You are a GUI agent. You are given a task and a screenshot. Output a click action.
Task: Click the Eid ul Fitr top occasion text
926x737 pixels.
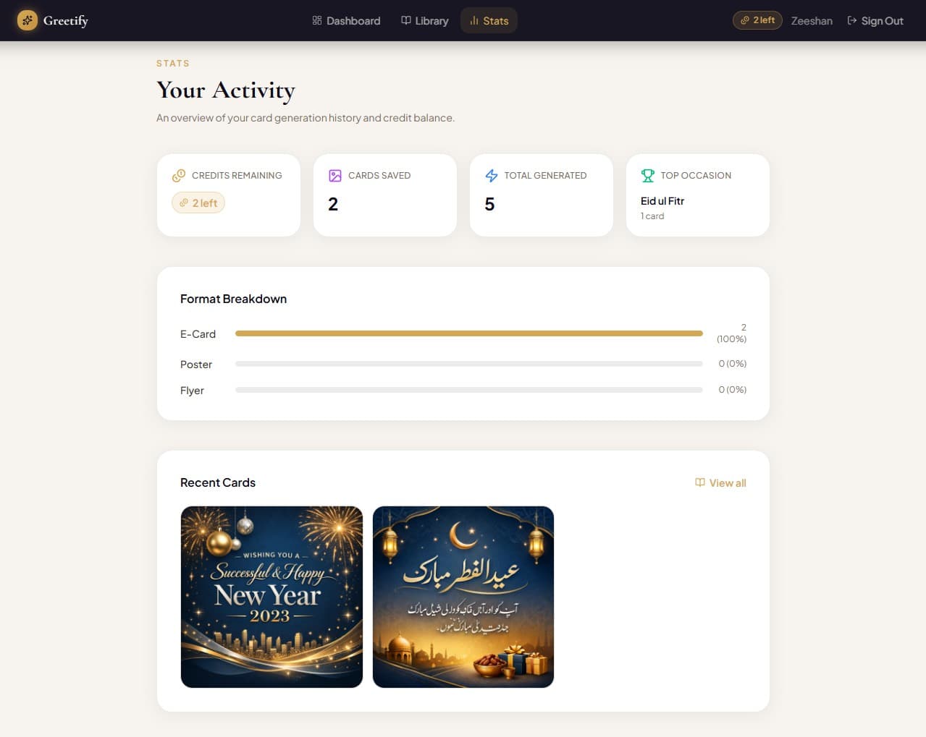[x=662, y=201]
